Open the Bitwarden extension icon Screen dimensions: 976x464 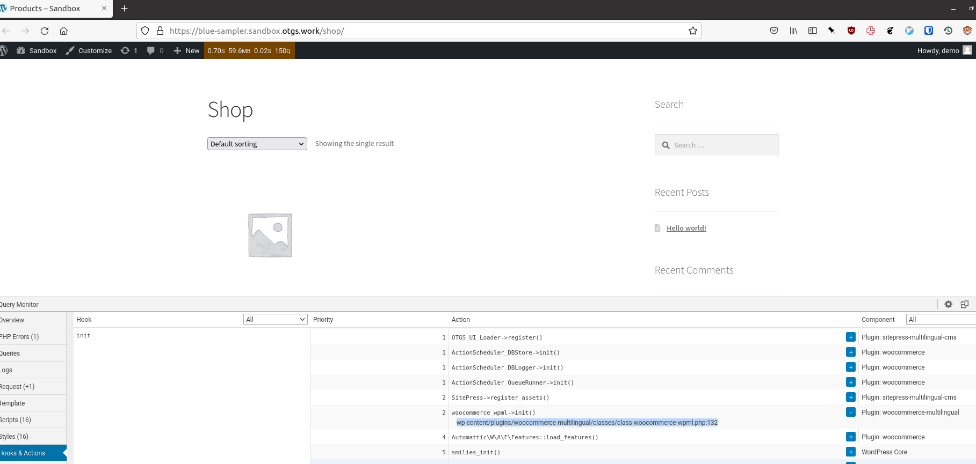coord(928,31)
